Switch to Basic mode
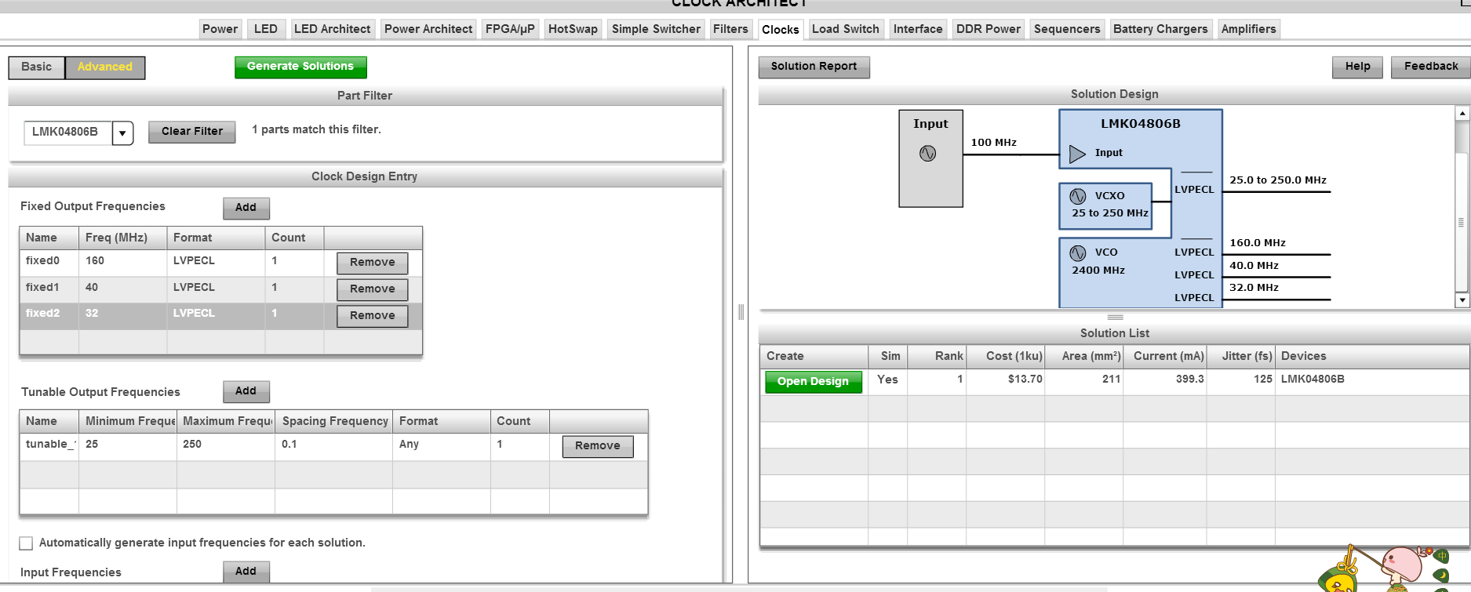This screenshot has width=1471, height=592. tap(37, 67)
